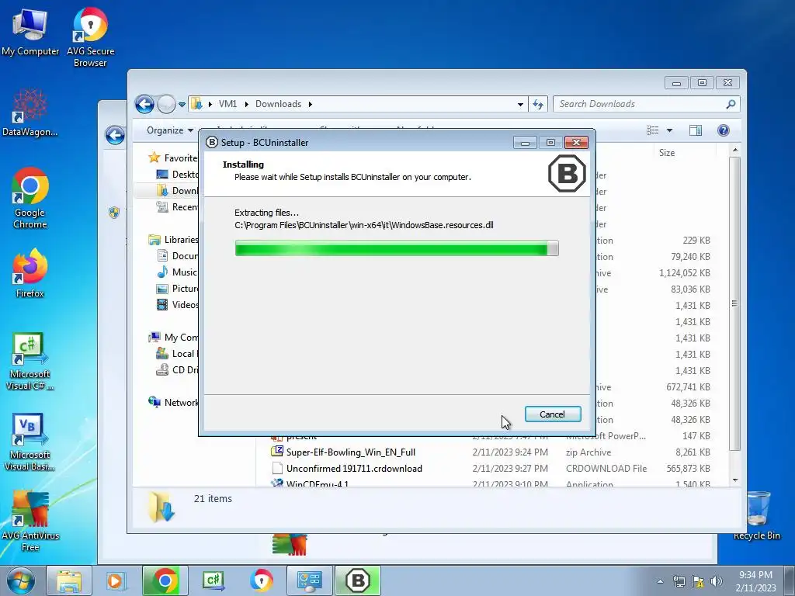
Task: Change the view with the views icon
Action: coord(653,130)
